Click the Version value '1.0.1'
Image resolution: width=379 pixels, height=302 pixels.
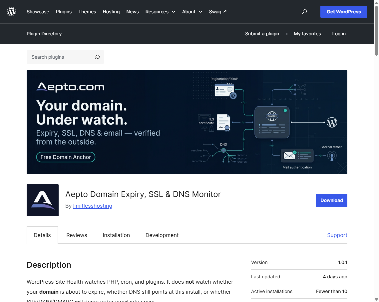(x=342, y=262)
